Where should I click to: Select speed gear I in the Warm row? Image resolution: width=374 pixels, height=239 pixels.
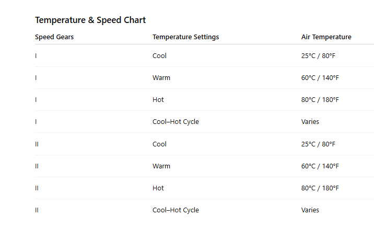tap(36, 78)
